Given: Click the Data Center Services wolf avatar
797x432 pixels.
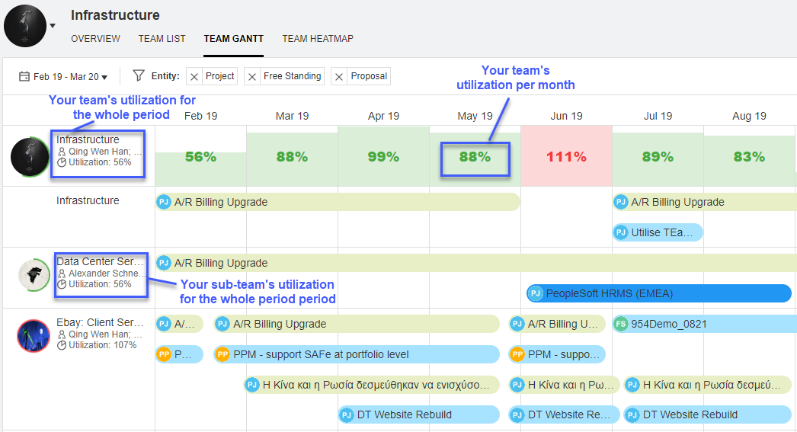Looking at the screenshot, I should tap(34, 275).
